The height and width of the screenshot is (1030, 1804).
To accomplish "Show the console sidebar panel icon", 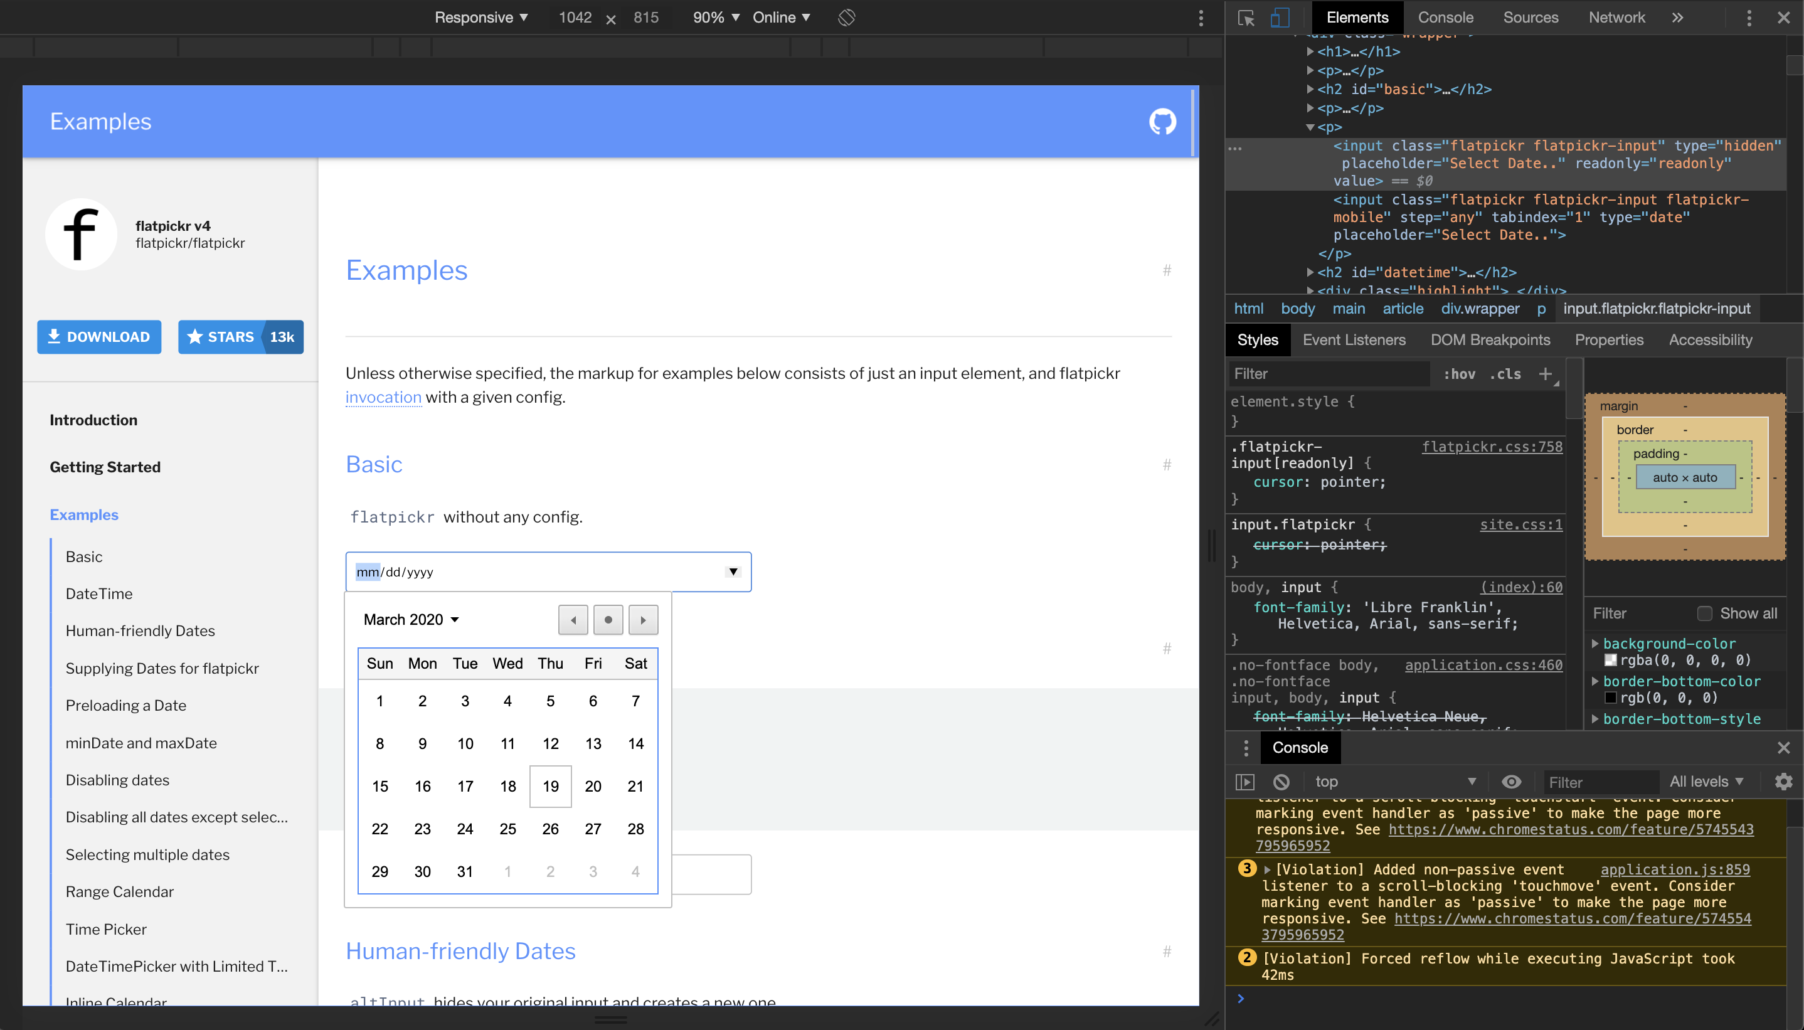I will point(1245,782).
